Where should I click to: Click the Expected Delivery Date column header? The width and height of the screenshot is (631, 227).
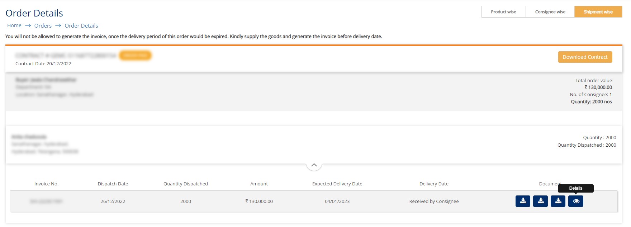click(x=337, y=184)
